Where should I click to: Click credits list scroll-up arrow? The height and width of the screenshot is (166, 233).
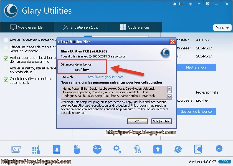pos(169,89)
